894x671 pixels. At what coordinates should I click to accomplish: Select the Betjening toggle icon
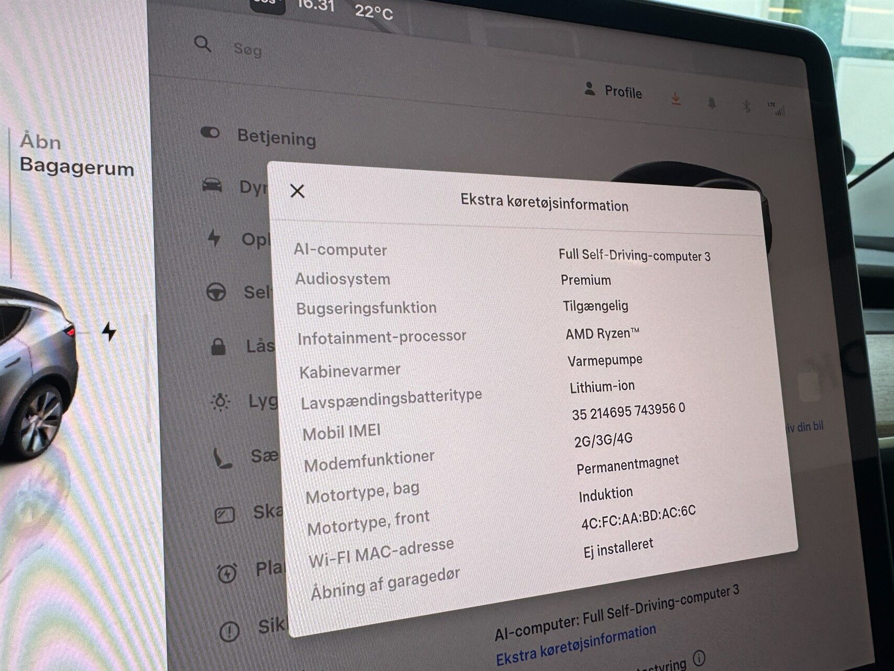coord(210,133)
